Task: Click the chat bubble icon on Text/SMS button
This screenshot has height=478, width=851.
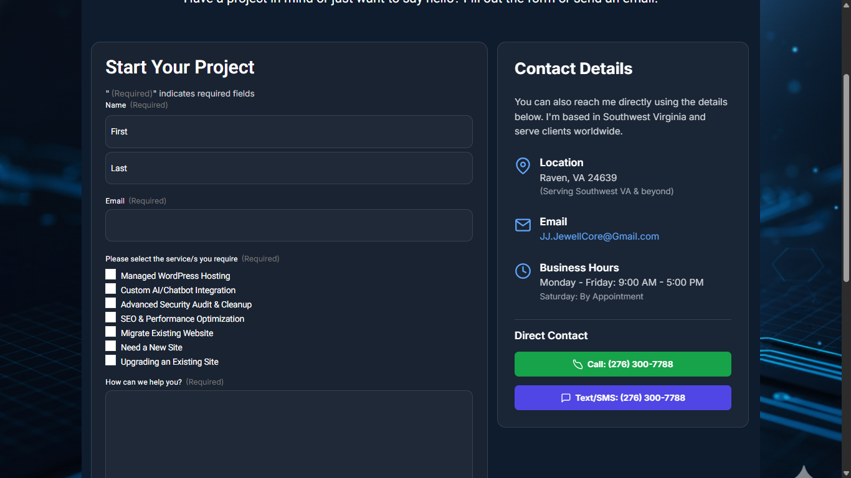Action: pos(566,398)
